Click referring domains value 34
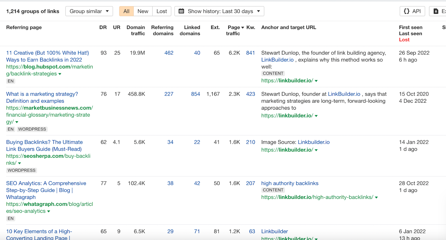 click(170, 142)
